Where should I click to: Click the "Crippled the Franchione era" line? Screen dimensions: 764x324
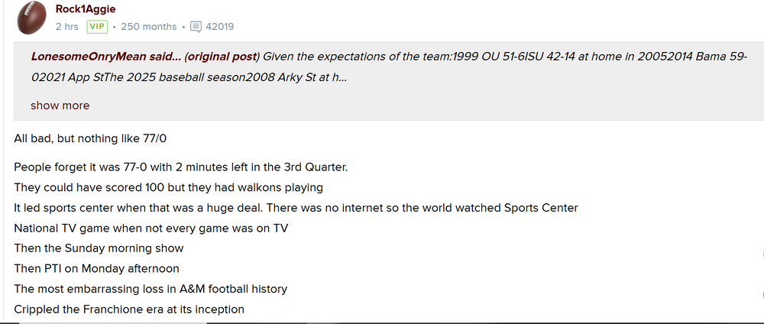tap(129, 309)
